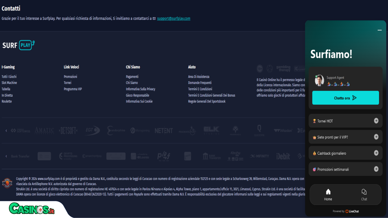Open the Pagamenti link
This screenshot has width=388, height=218.
(x=132, y=77)
